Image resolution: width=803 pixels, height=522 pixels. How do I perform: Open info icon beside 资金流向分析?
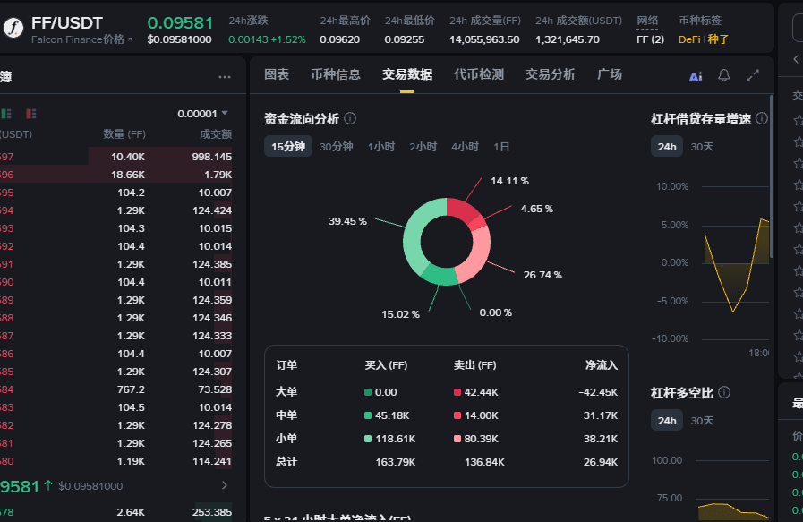pyautogui.click(x=350, y=118)
